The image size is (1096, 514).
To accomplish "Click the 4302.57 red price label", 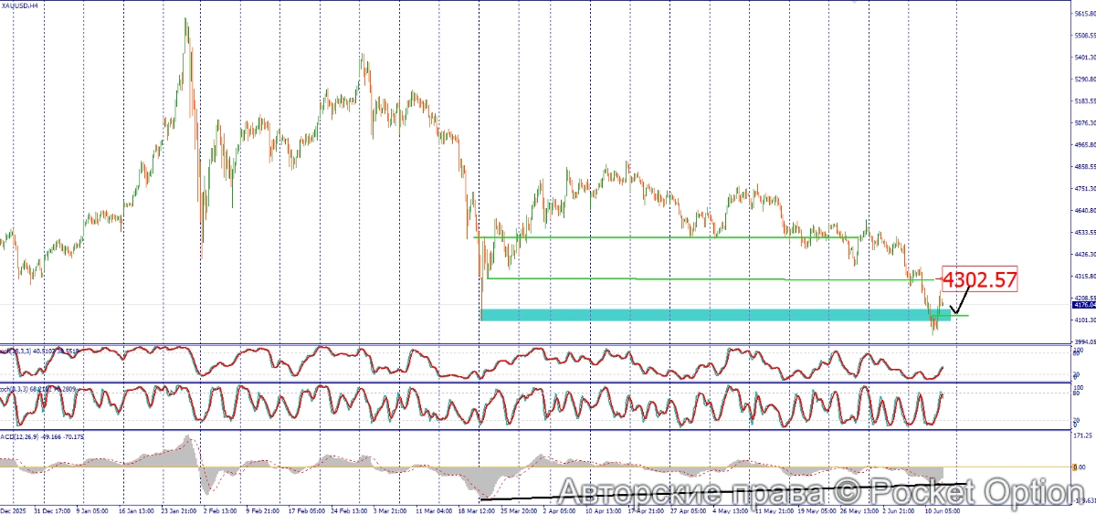I will click(979, 279).
